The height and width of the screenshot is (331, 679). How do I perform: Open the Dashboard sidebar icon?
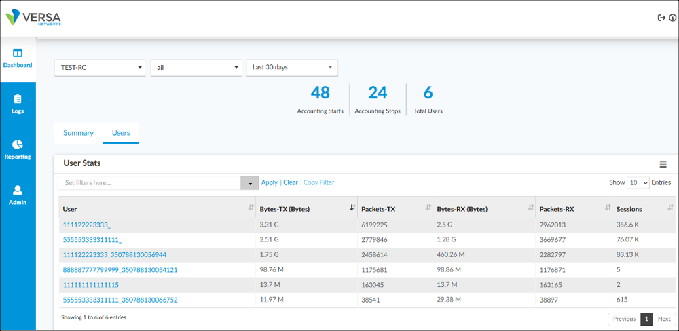click(x=18, y=53)
